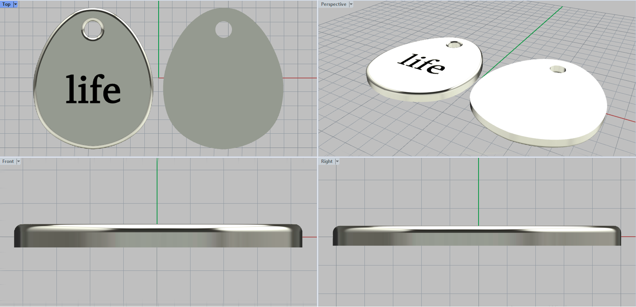Click the hole of the blank pendant in Perspective
636x307 pixels.
tap(558, 70)
